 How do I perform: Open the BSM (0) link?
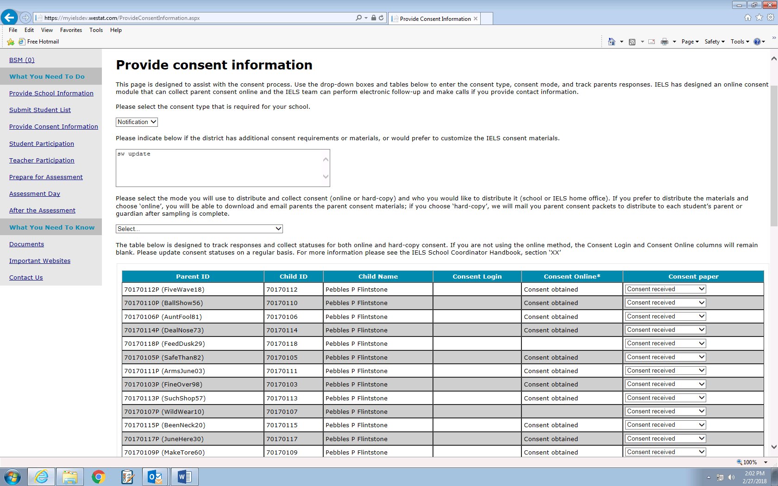[22, 60]
